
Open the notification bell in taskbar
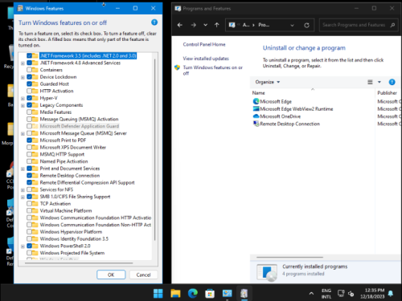click(x=391, y=294)
